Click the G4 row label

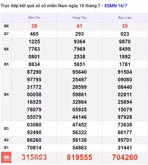click(x=6, y=94)
